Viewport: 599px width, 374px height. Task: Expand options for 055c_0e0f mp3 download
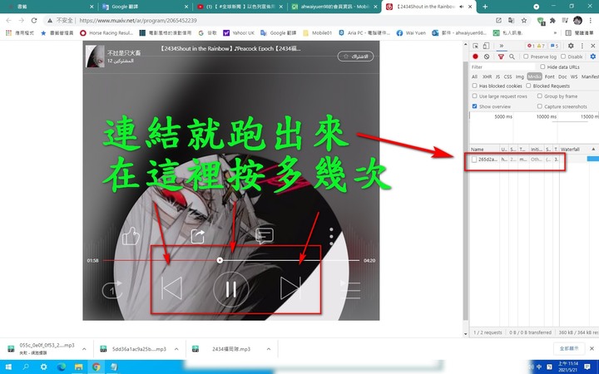(84, 349)
